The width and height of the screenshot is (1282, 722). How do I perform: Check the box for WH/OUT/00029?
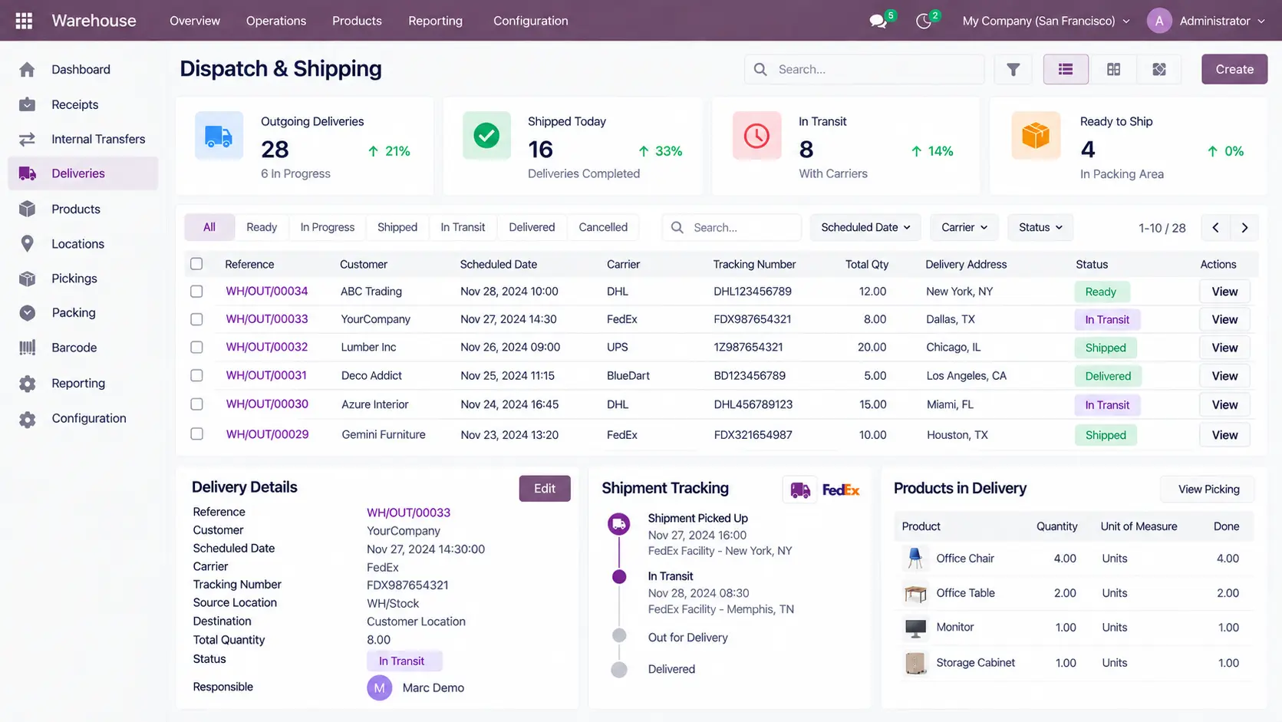click(196, 434)
